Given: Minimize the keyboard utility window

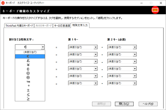Looking at the screenshot, I should (142, 3).
